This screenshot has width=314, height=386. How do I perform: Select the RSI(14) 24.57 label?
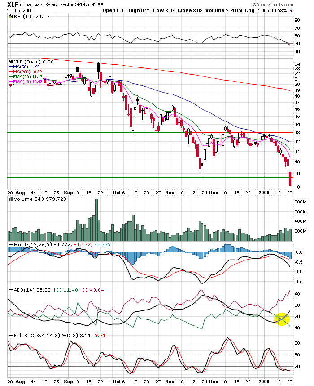tap(31, 17)
